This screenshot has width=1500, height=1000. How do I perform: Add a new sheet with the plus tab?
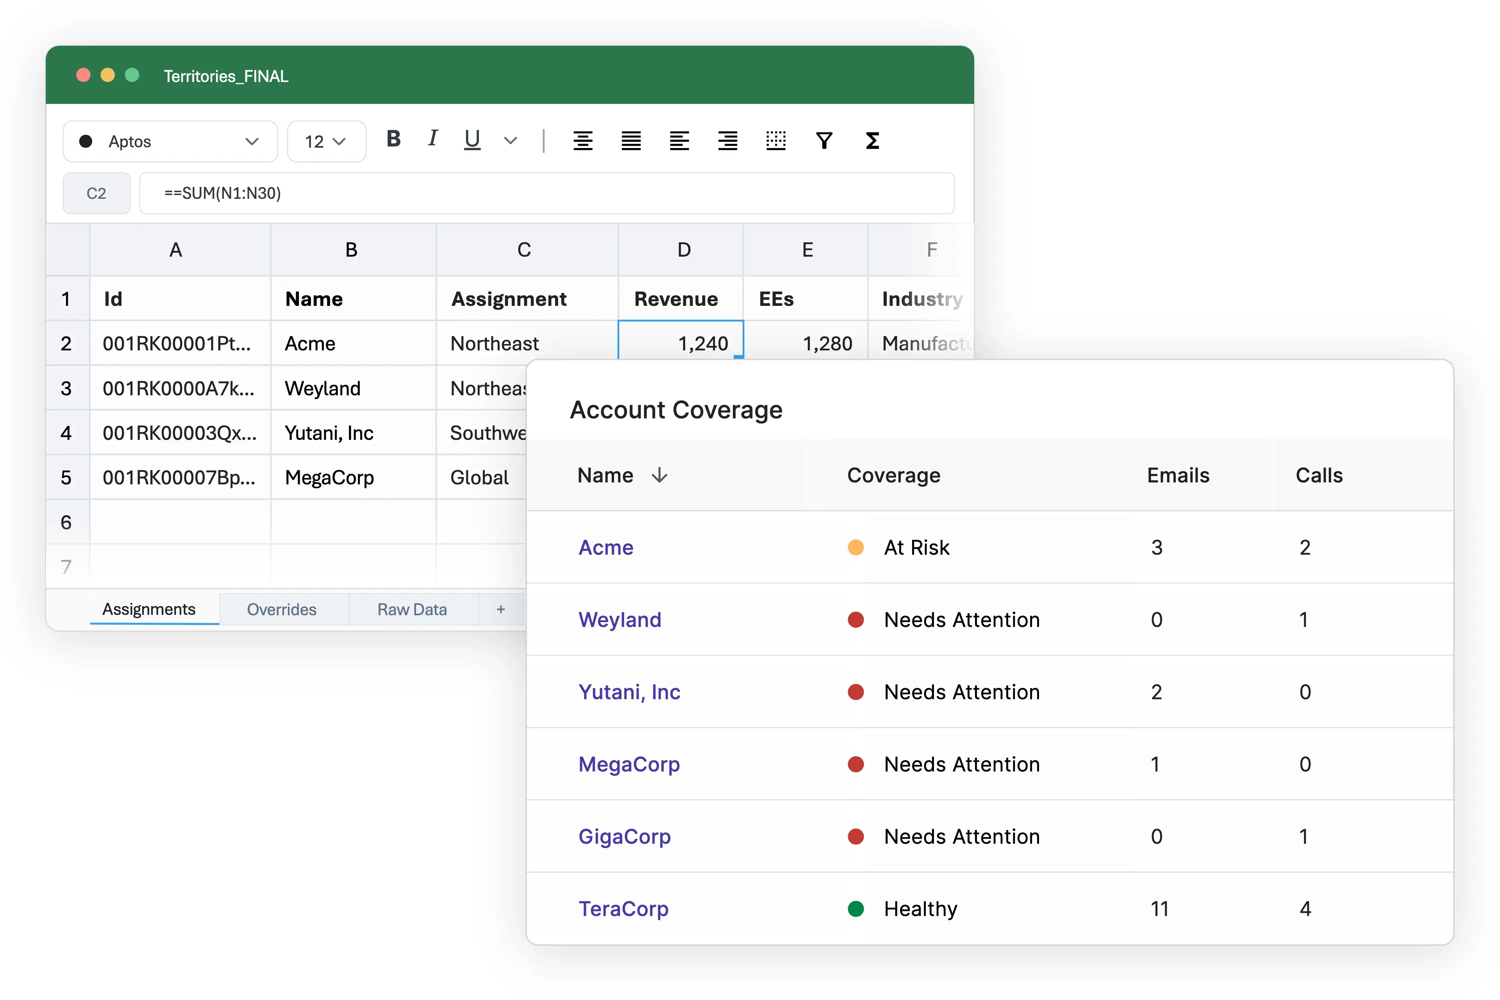501,610
